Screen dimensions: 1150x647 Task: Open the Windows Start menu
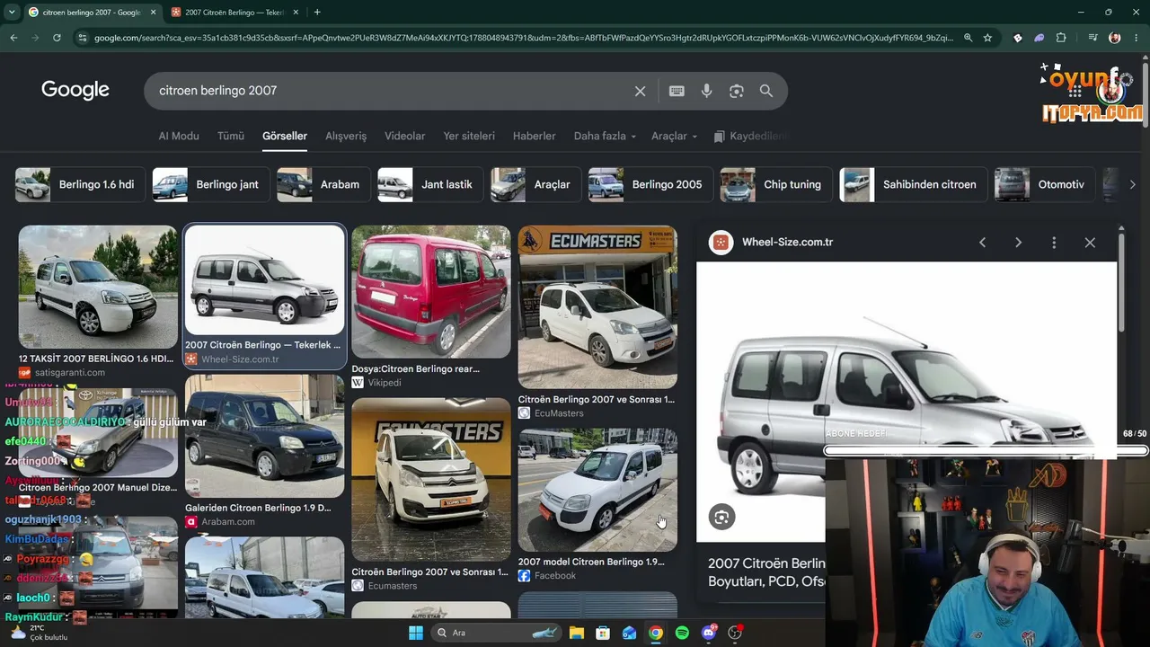tap(415, 633)
